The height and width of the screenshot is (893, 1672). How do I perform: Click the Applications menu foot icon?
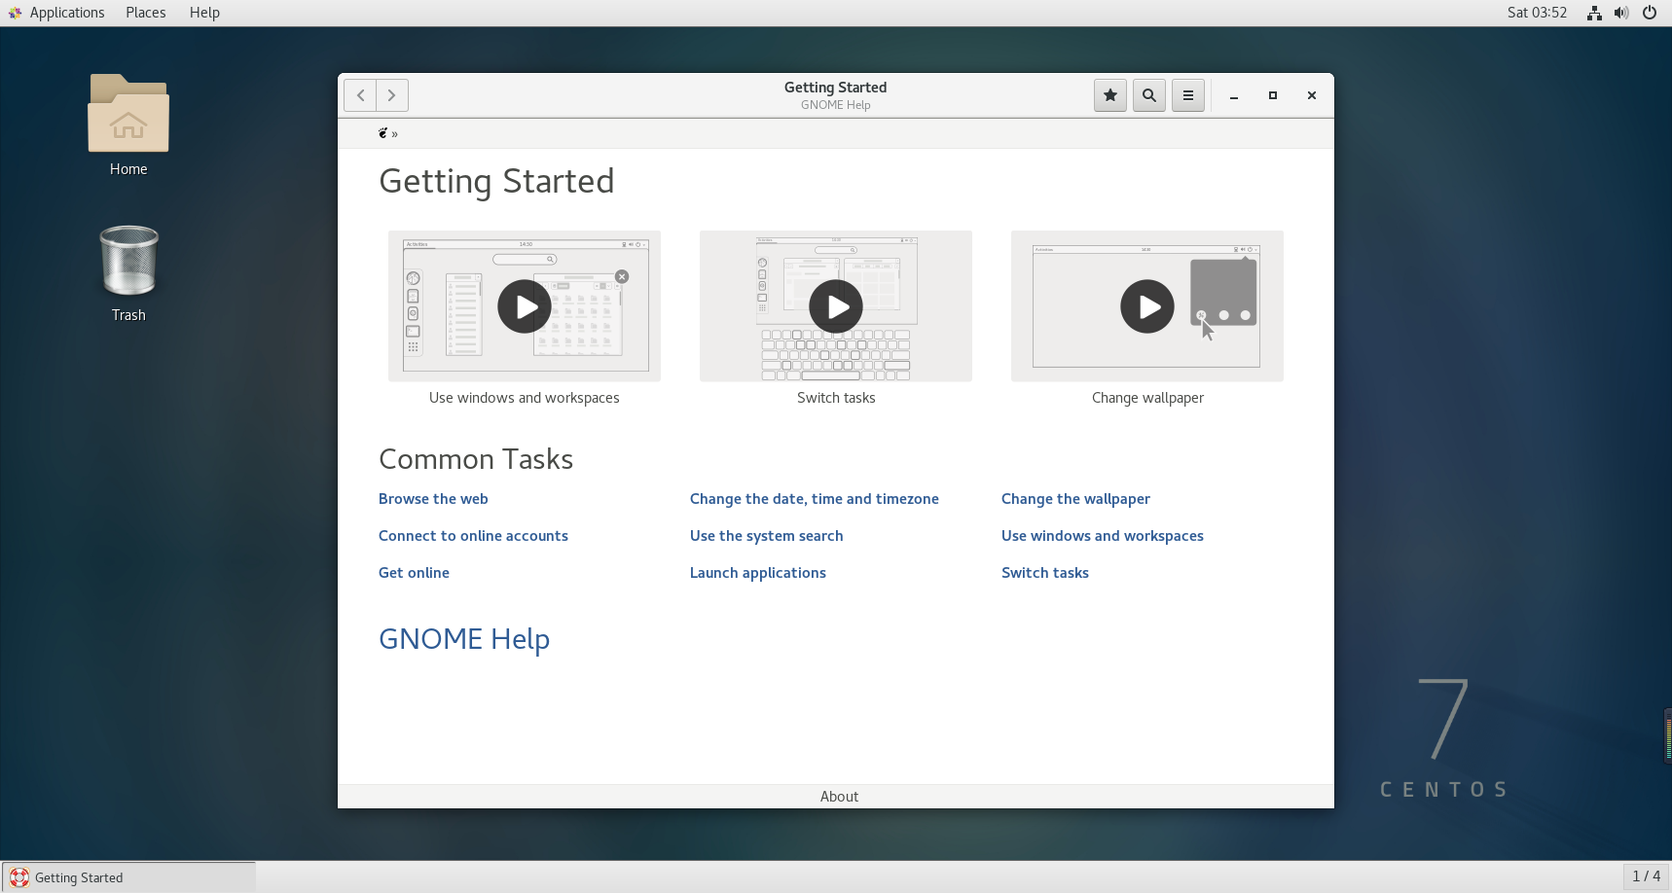point(15,13)
